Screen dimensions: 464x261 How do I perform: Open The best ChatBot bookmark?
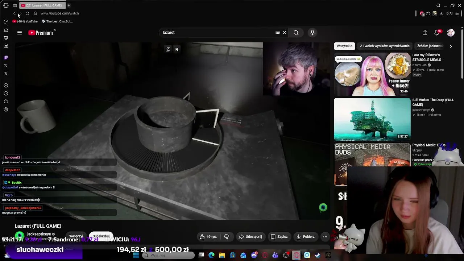(x=57, y=21)
